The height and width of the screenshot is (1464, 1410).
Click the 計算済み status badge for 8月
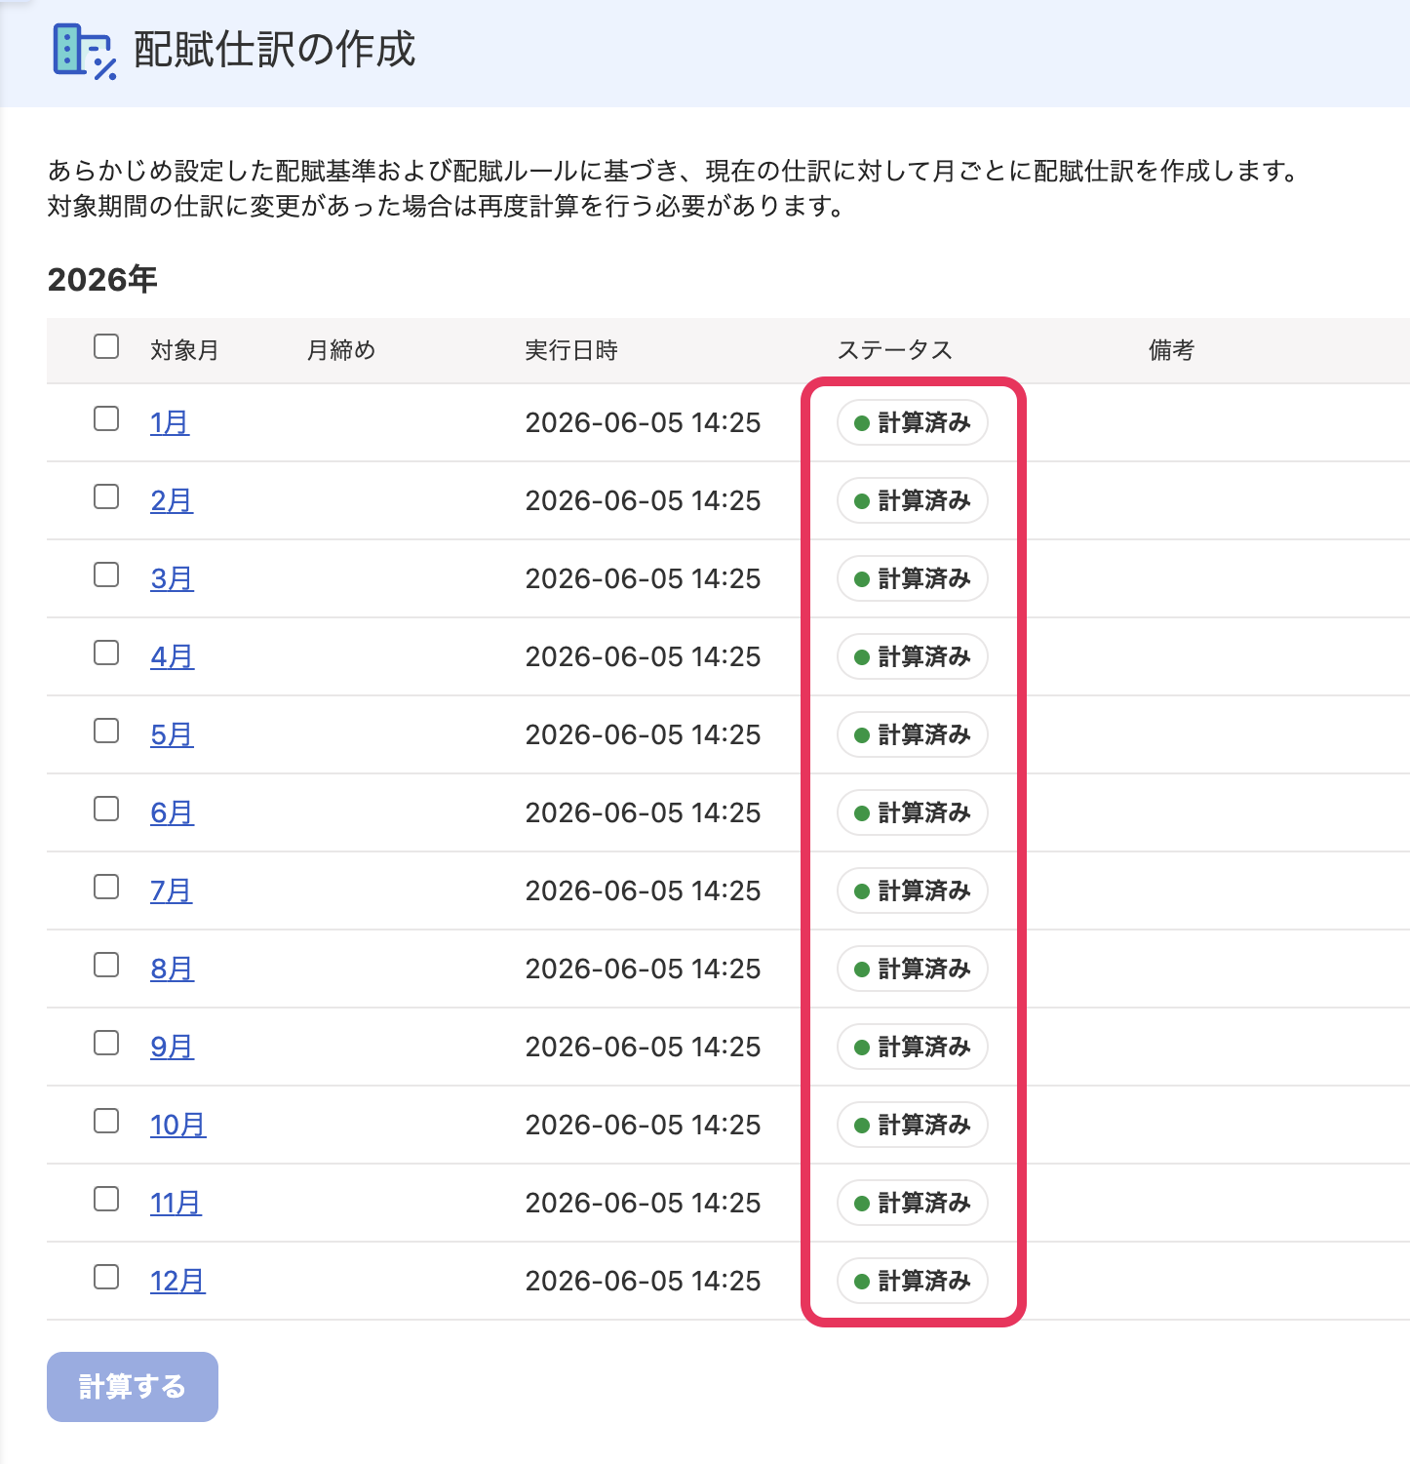coord(913,969)
